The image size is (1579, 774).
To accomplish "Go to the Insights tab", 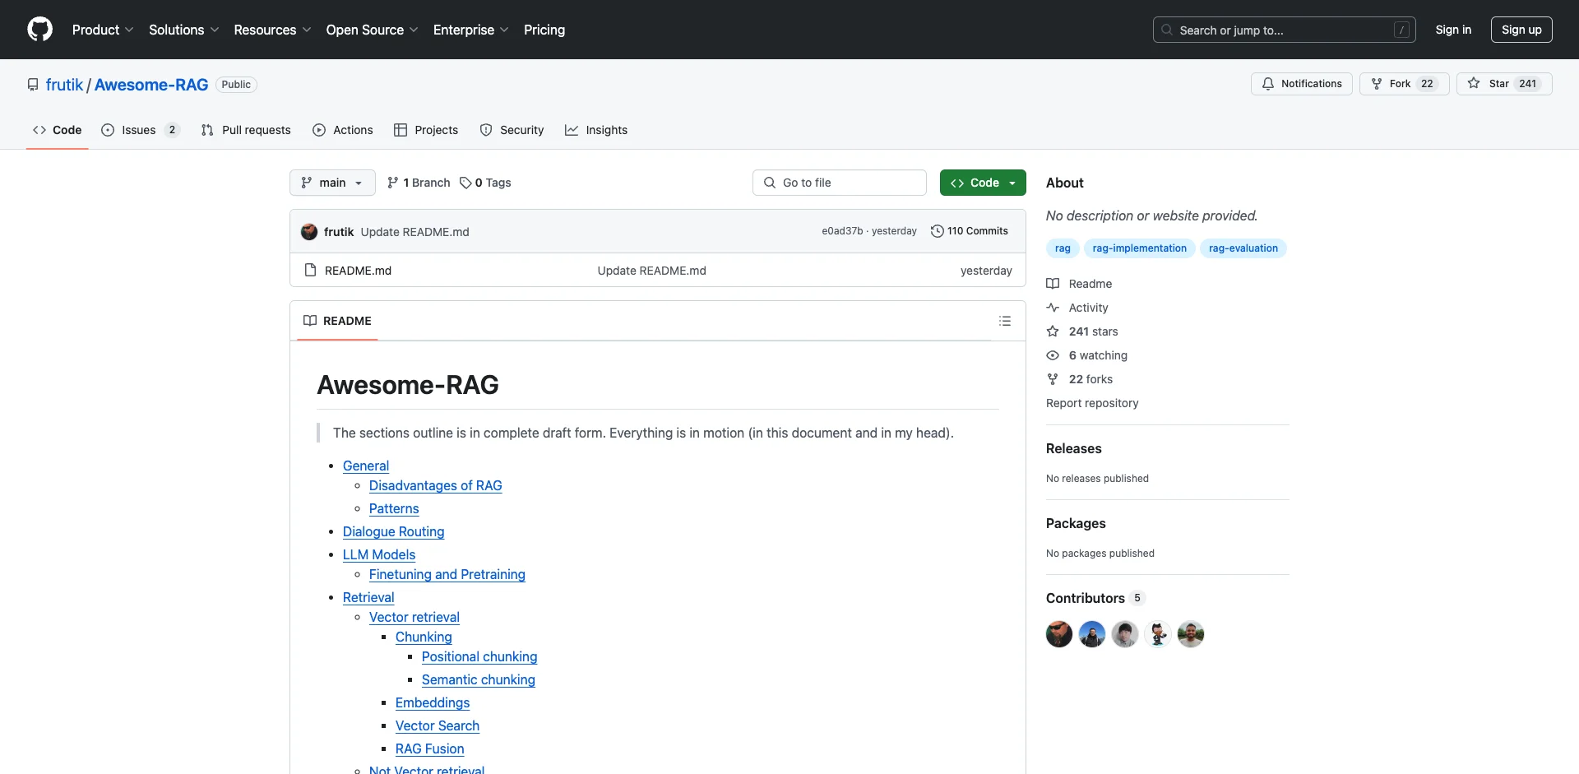I will (596, 130).
